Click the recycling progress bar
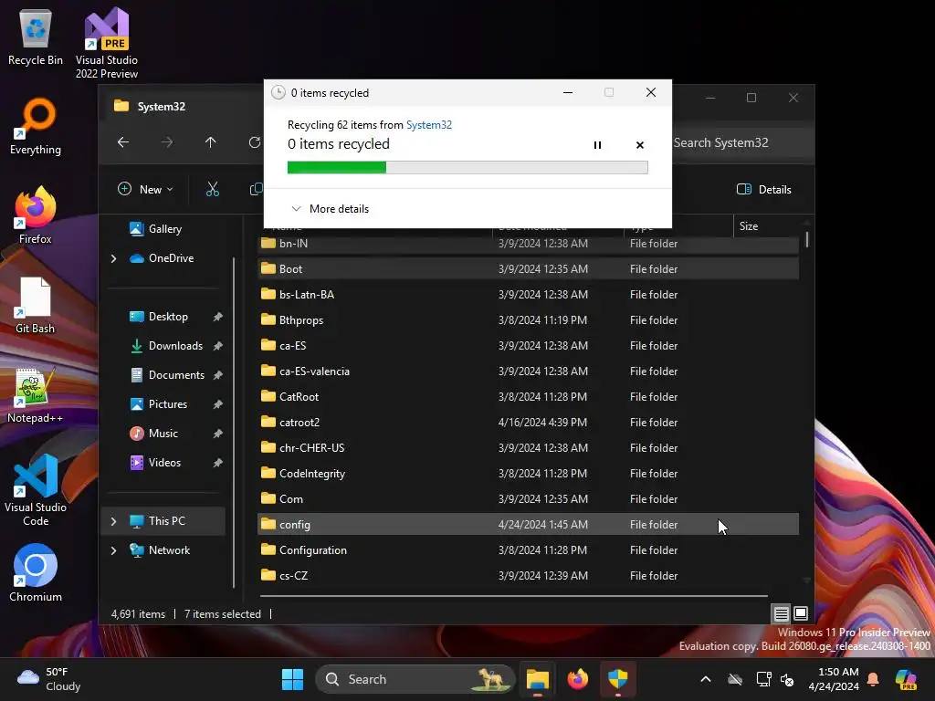This screenshot has height=701, width=935. [x=467, y=168]
